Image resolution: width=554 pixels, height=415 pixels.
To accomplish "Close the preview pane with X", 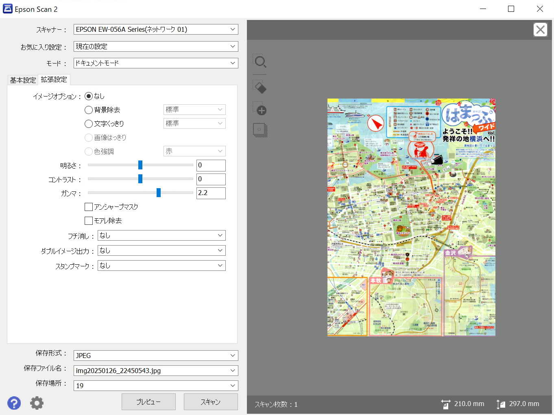I will pyautogui.click(x=540, y=30).
